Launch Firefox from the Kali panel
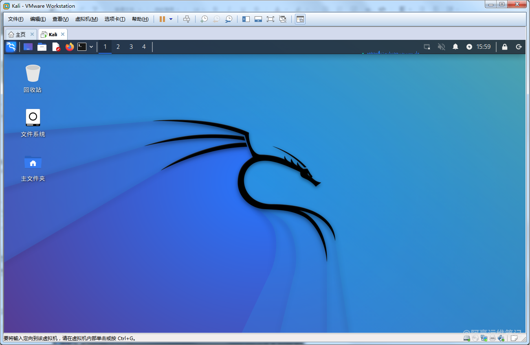The image size is (530, 345). click(x=70, y=47)
